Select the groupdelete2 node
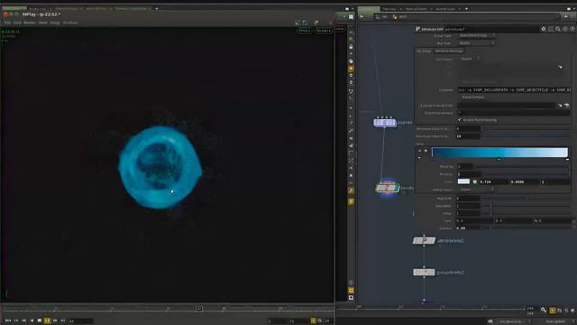The image size is (577, 325). point(424,273)
